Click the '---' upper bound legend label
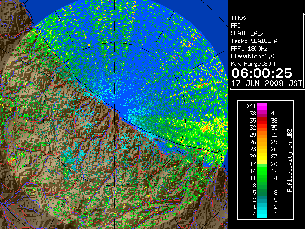This screenshot has height=229, width=305. (273, 106)
